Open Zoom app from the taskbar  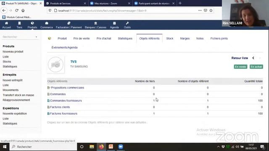121,147
